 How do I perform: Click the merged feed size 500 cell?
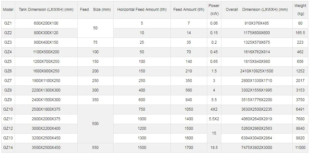pyautogui.click(x=95, y=124)
